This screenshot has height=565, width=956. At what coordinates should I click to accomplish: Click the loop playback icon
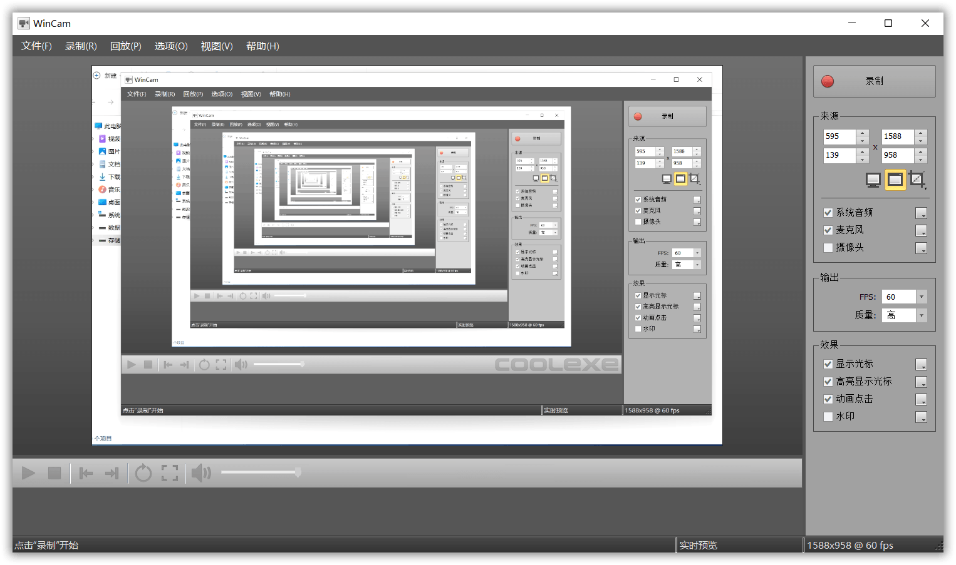[143, 473]
